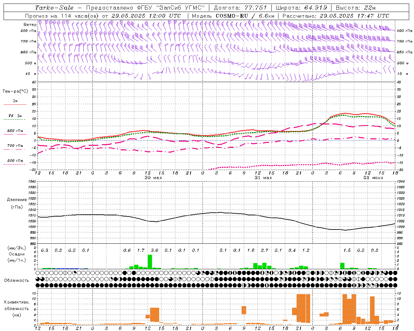Click the tallest green precipitation bar under 3.6
Image resolution: width=414 pixels, height=331 pixels.
(150, 262)
